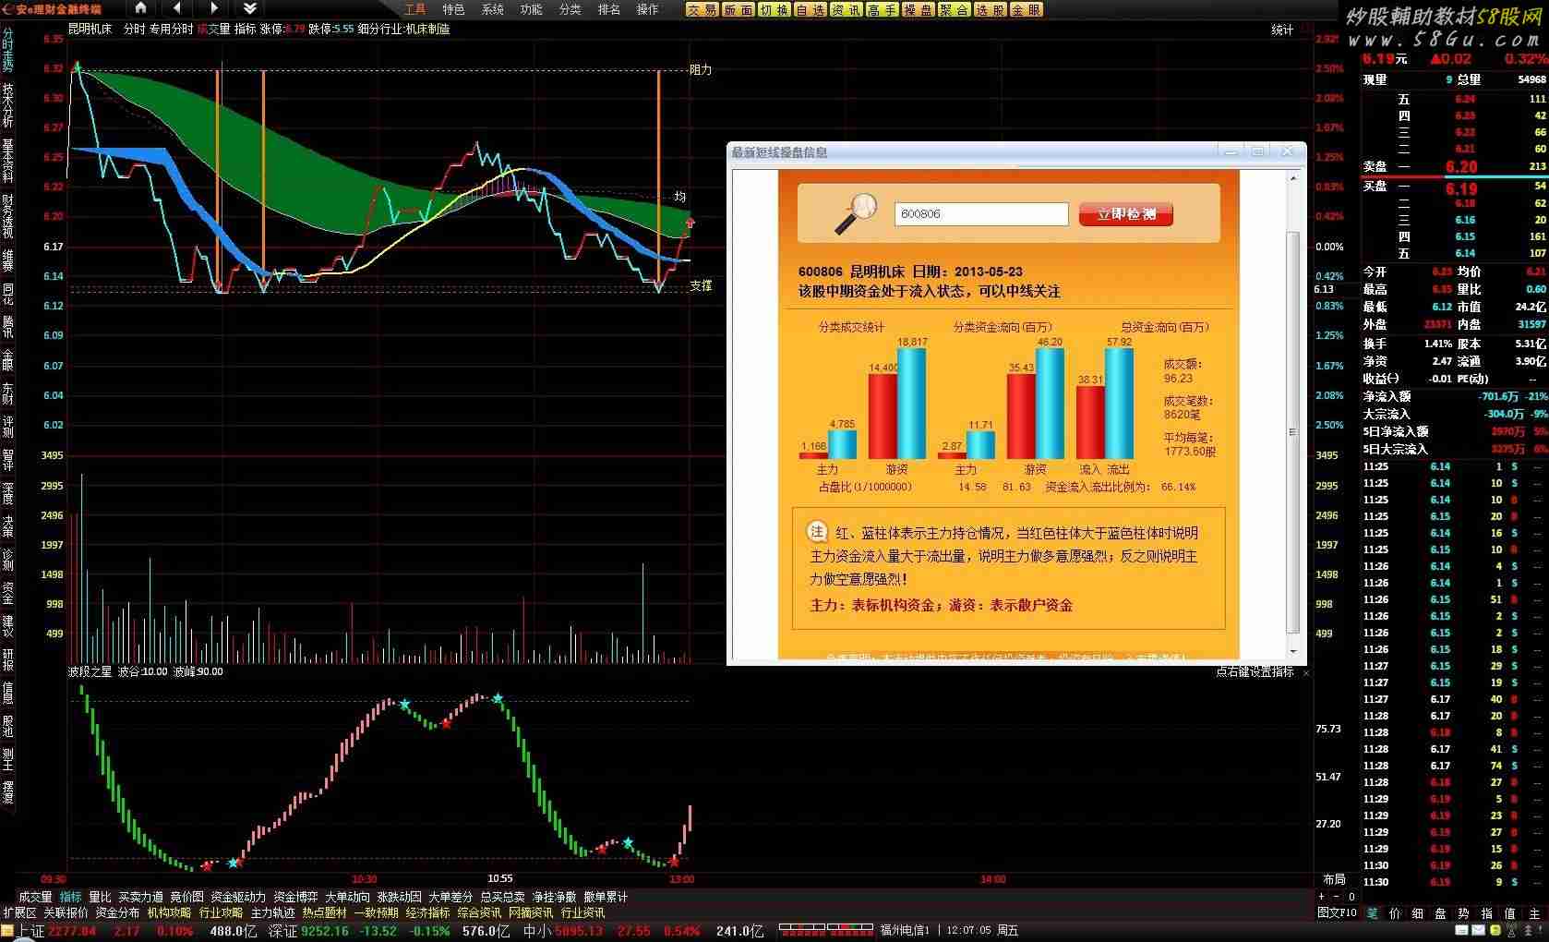Image resolution: width=1549 pixels, height=942 pixels.
Task: Click the popup vertical scrollbar thumb
Action: 1292,431
